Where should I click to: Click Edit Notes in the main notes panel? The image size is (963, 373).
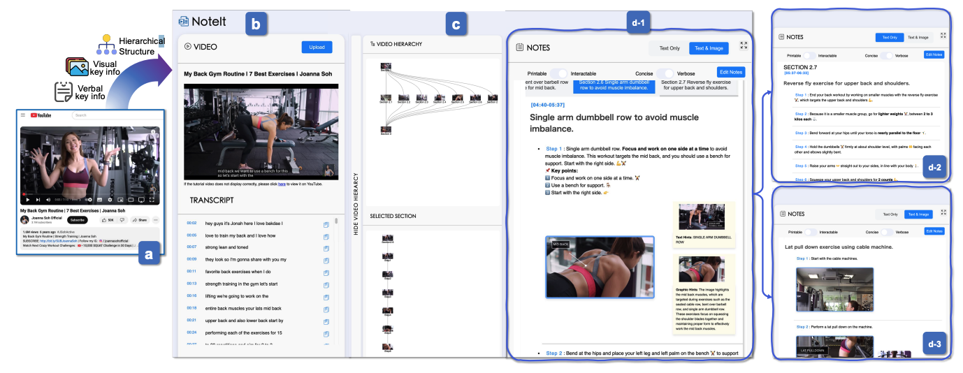click(x=731, y=72)
